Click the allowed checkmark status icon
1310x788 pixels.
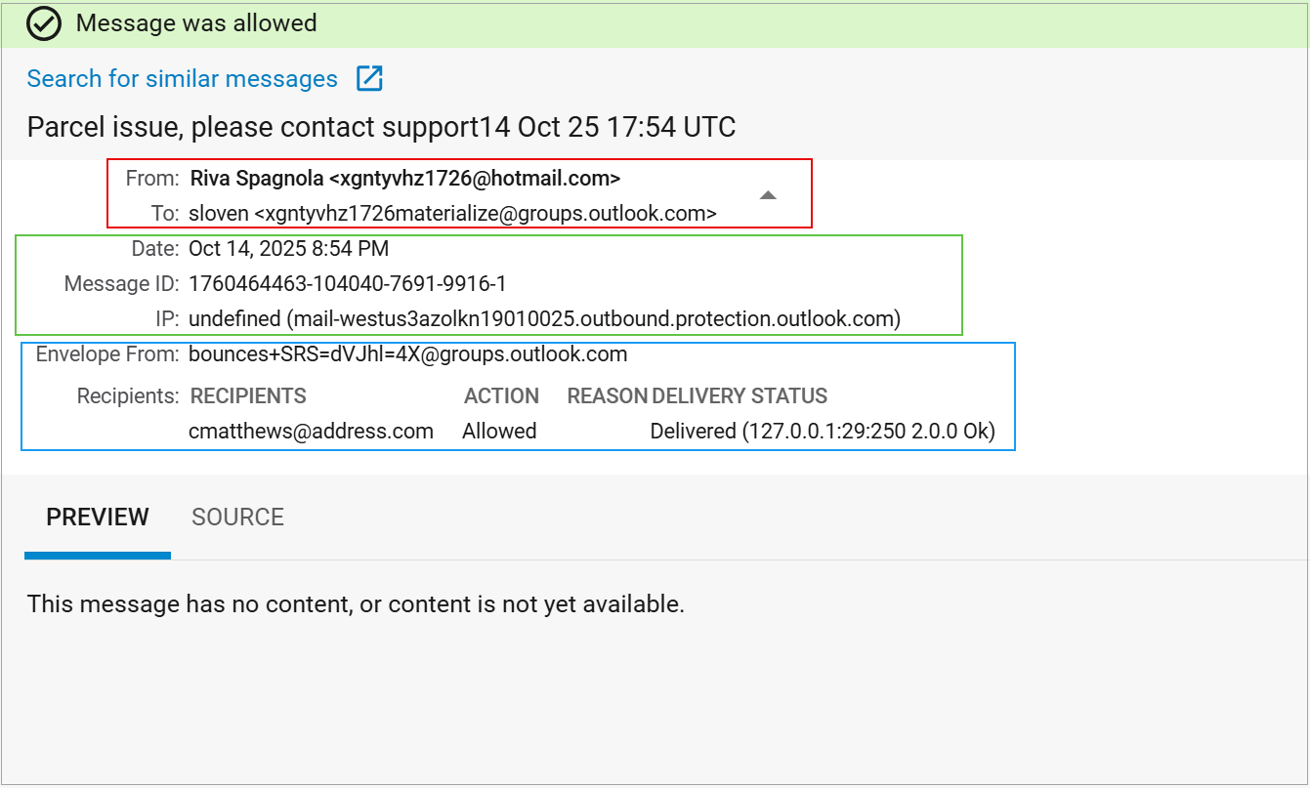(45, 22)
